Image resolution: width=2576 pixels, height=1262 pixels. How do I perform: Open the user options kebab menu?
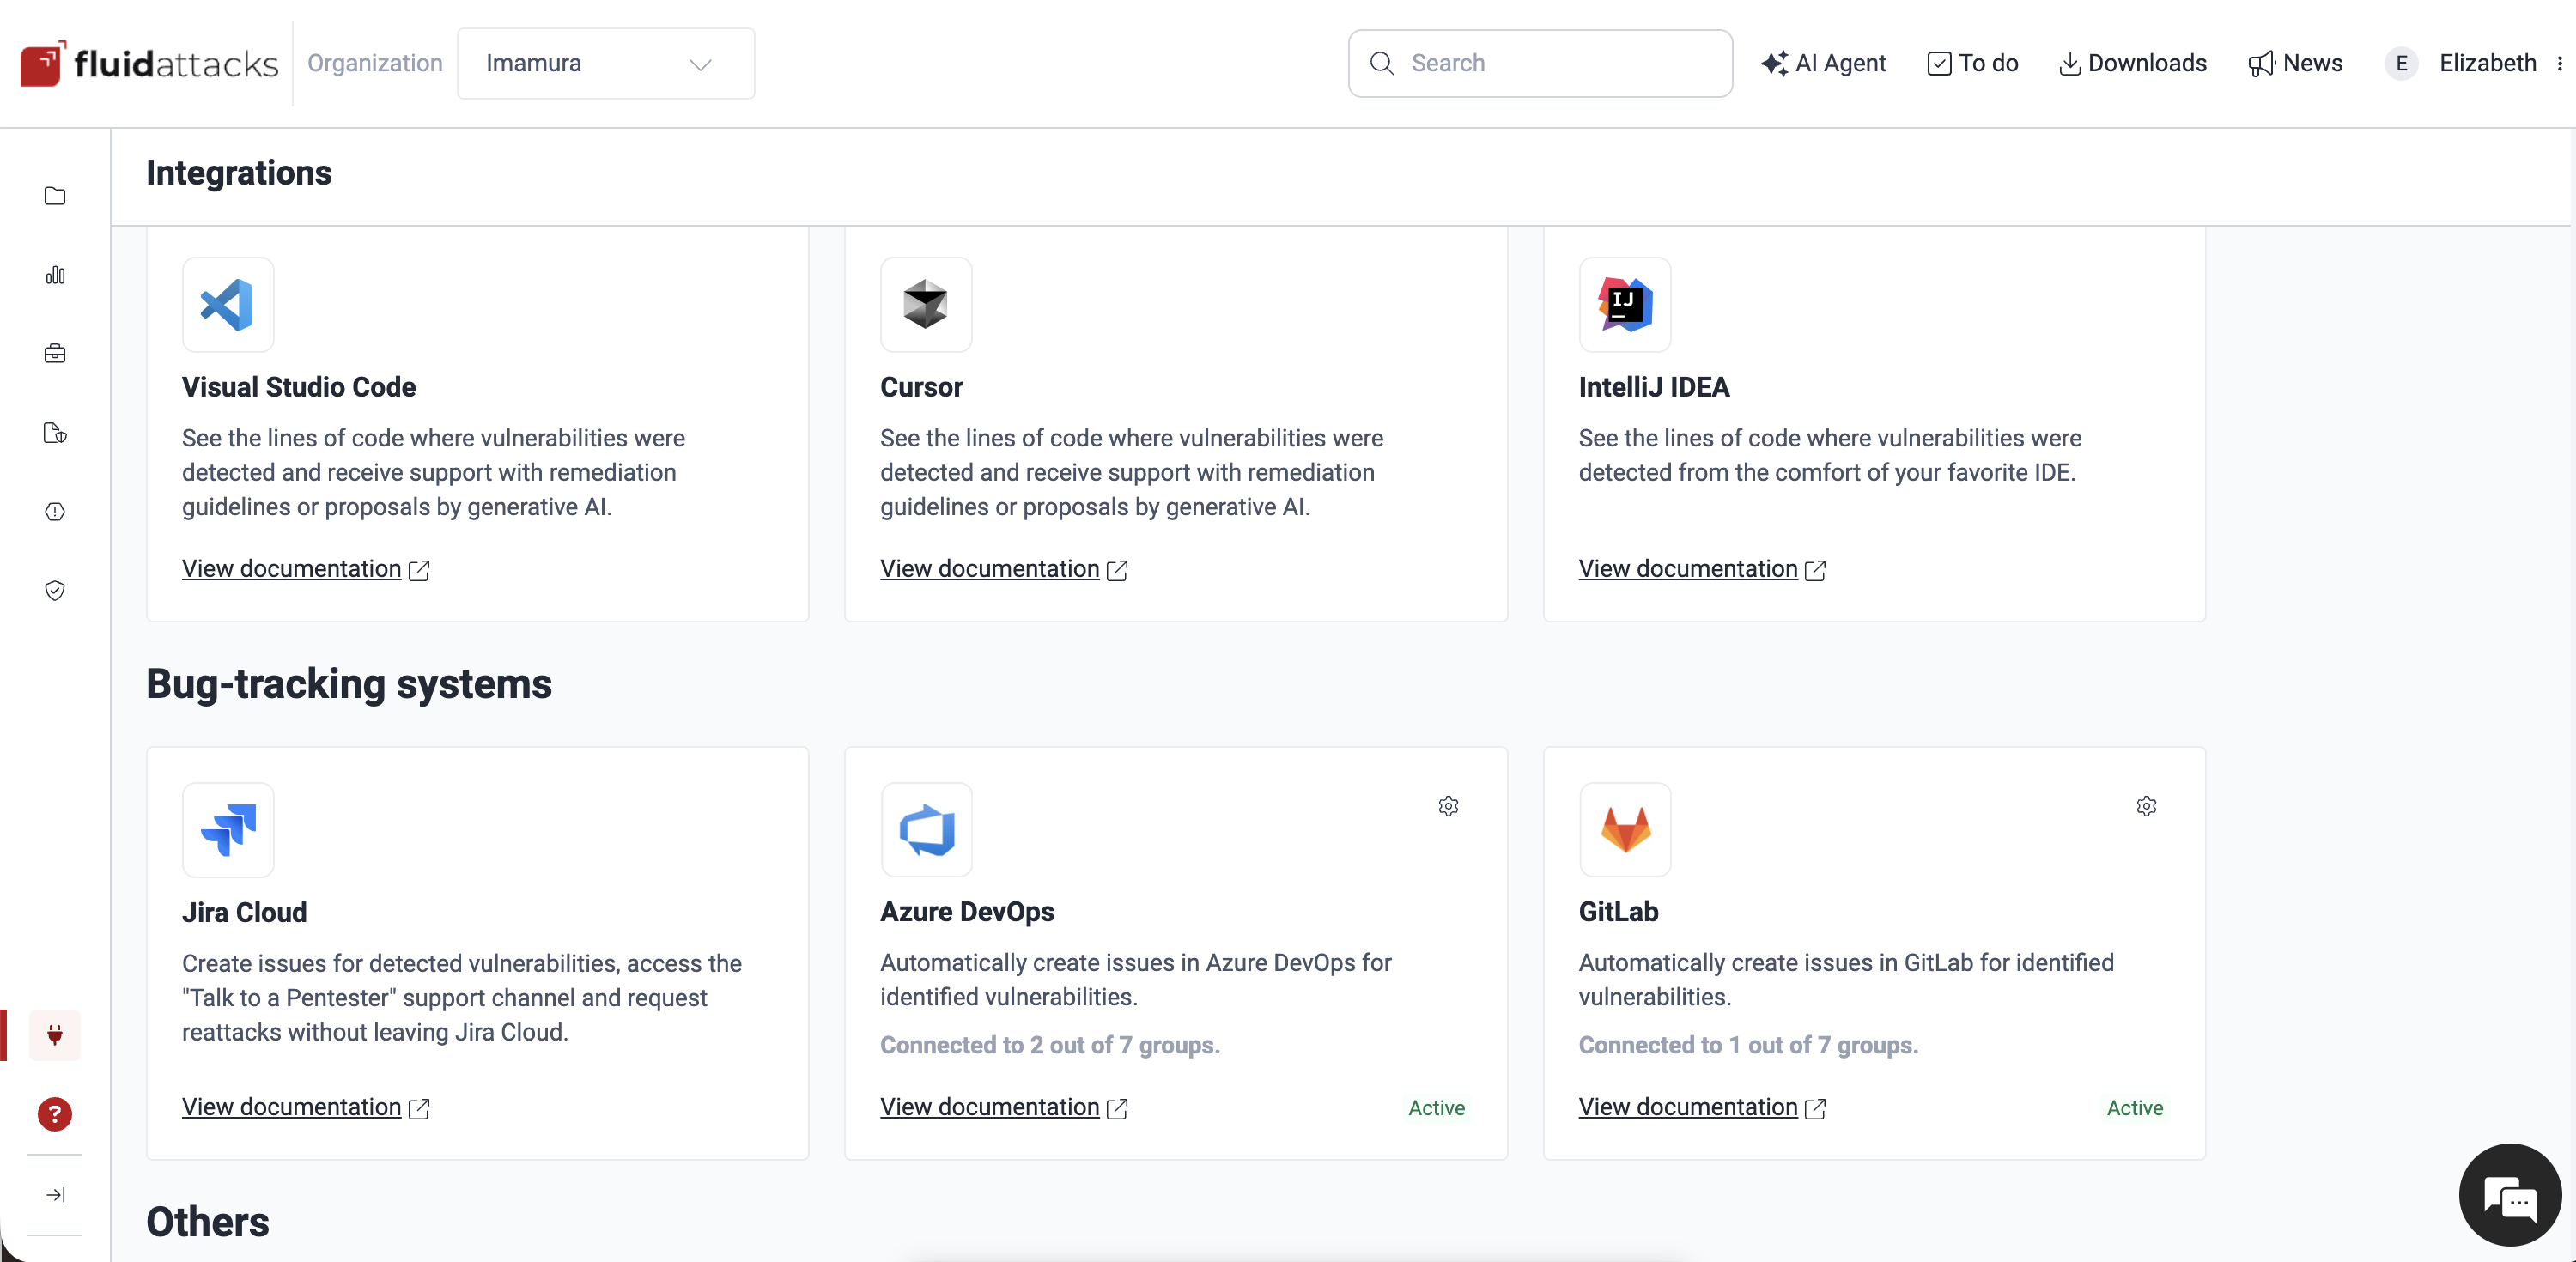tap(2559, 63)
